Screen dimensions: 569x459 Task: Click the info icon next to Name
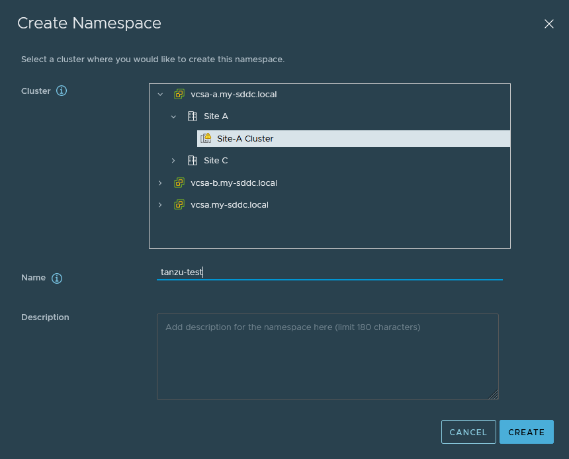coord(57,278)
